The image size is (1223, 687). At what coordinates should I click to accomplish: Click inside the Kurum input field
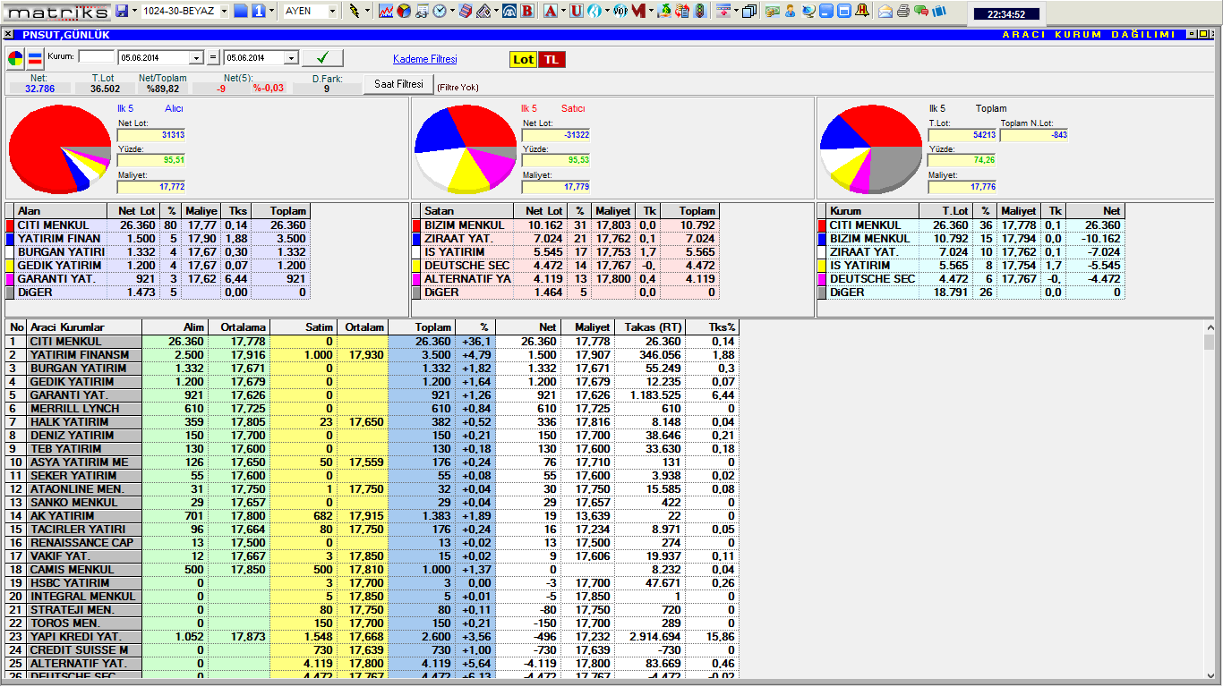point(96,56)
